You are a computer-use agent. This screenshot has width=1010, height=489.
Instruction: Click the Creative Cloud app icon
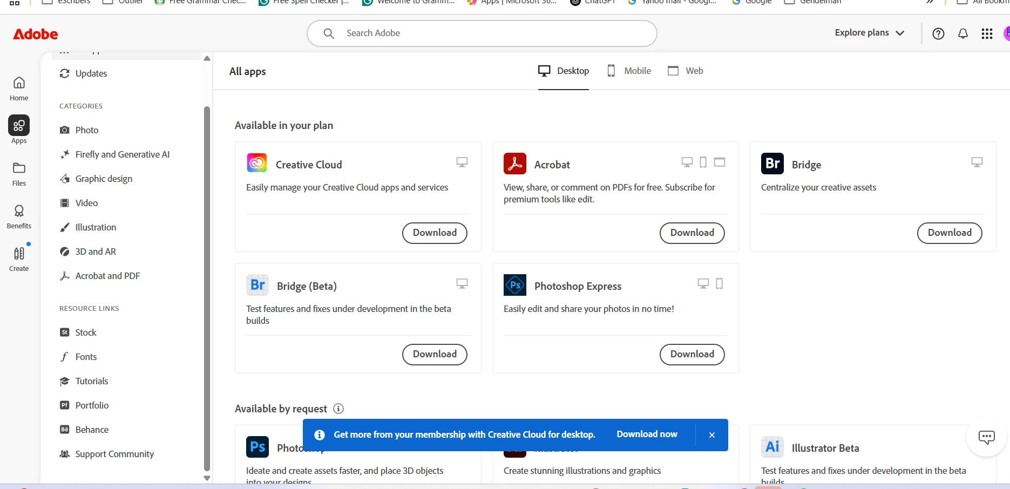(x=257, y=162)
